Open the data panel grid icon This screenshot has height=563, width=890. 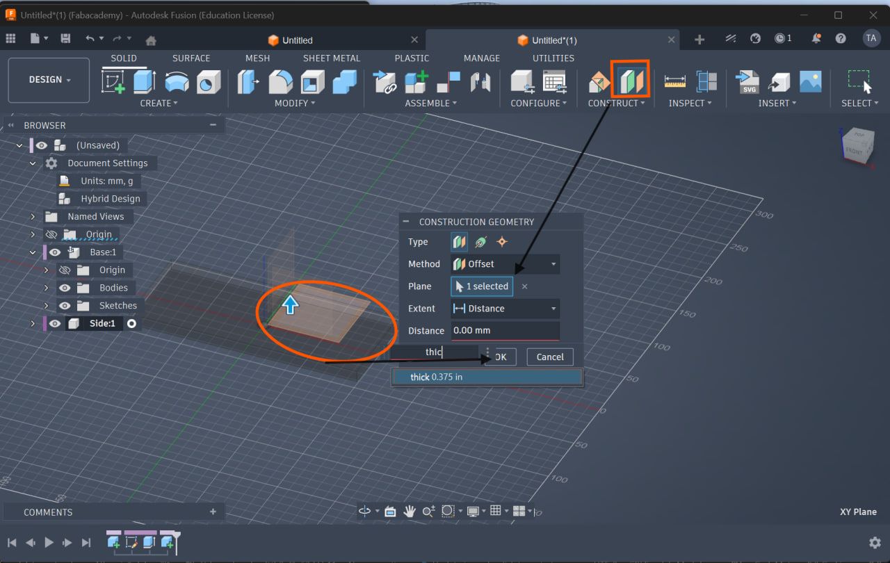point(10,39)
